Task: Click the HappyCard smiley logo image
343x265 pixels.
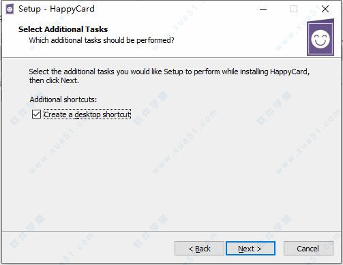Action: tap(320, 37)
